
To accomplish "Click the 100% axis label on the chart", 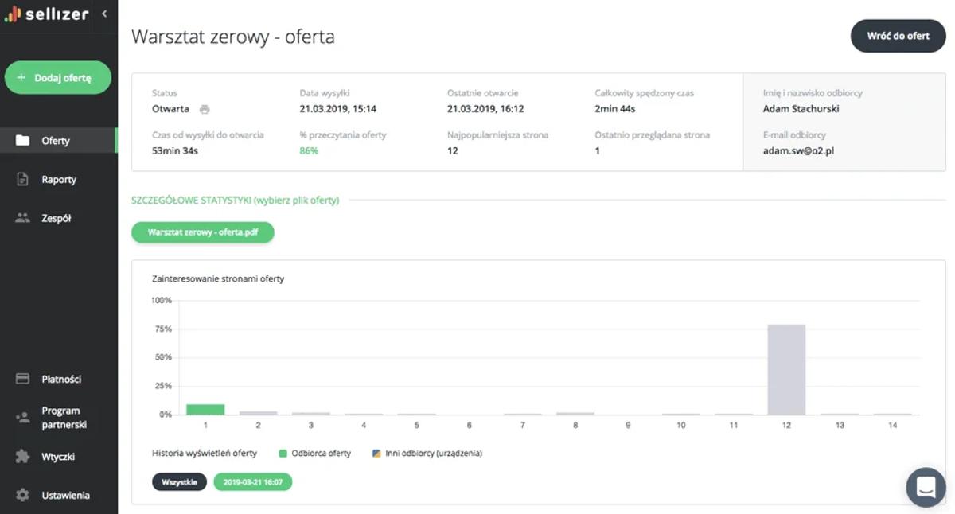I will (162, 301).
